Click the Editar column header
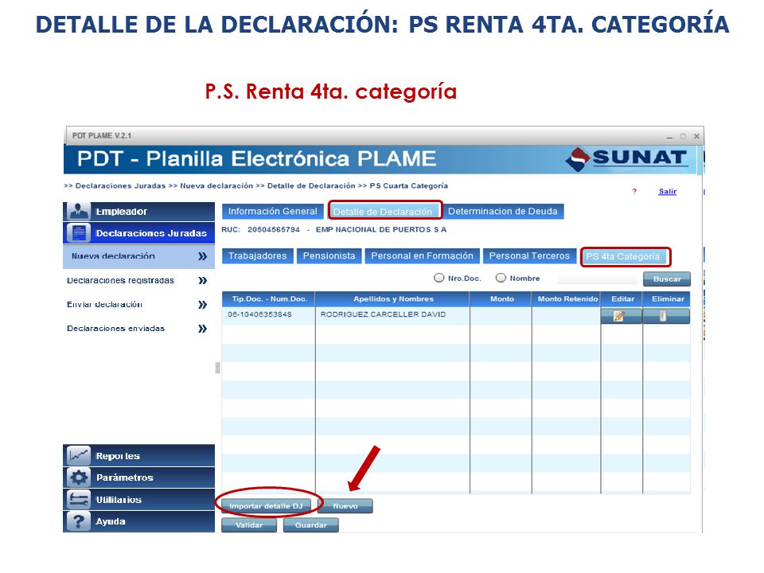 [x=622, y=298]
